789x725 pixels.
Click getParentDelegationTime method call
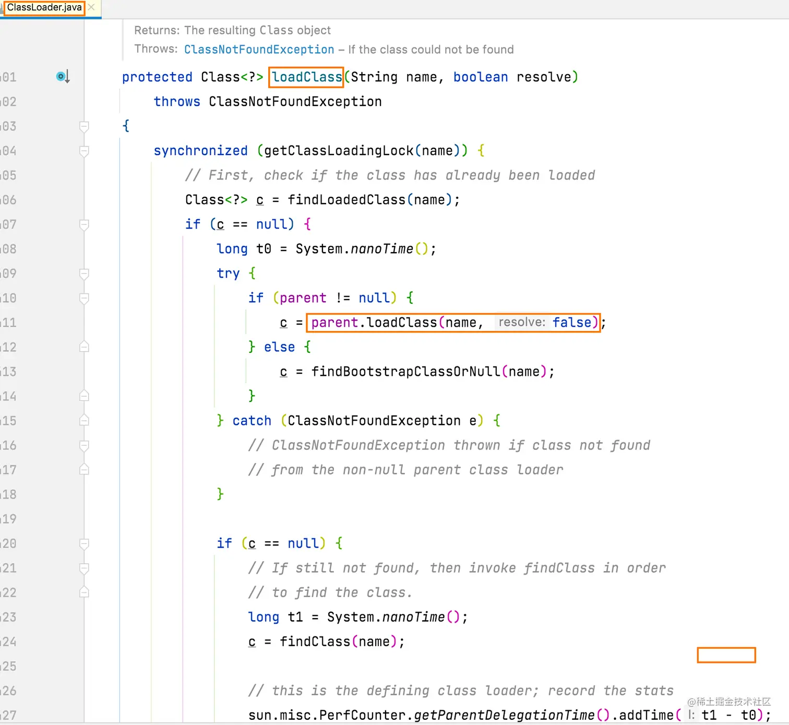505,715
